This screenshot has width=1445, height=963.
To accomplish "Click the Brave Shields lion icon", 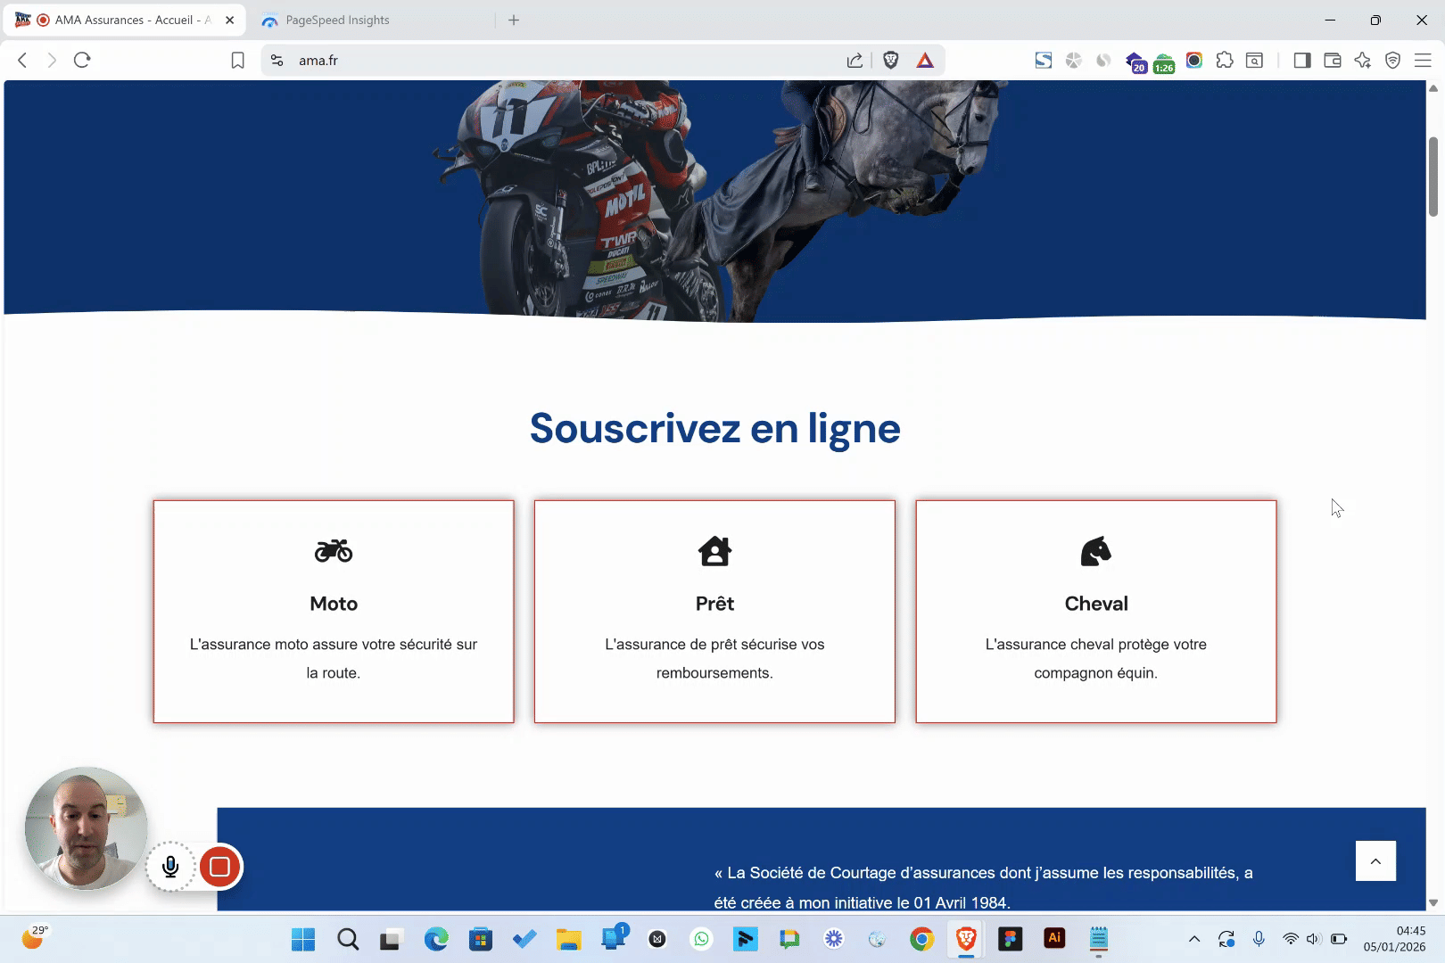I will point(890,60).
